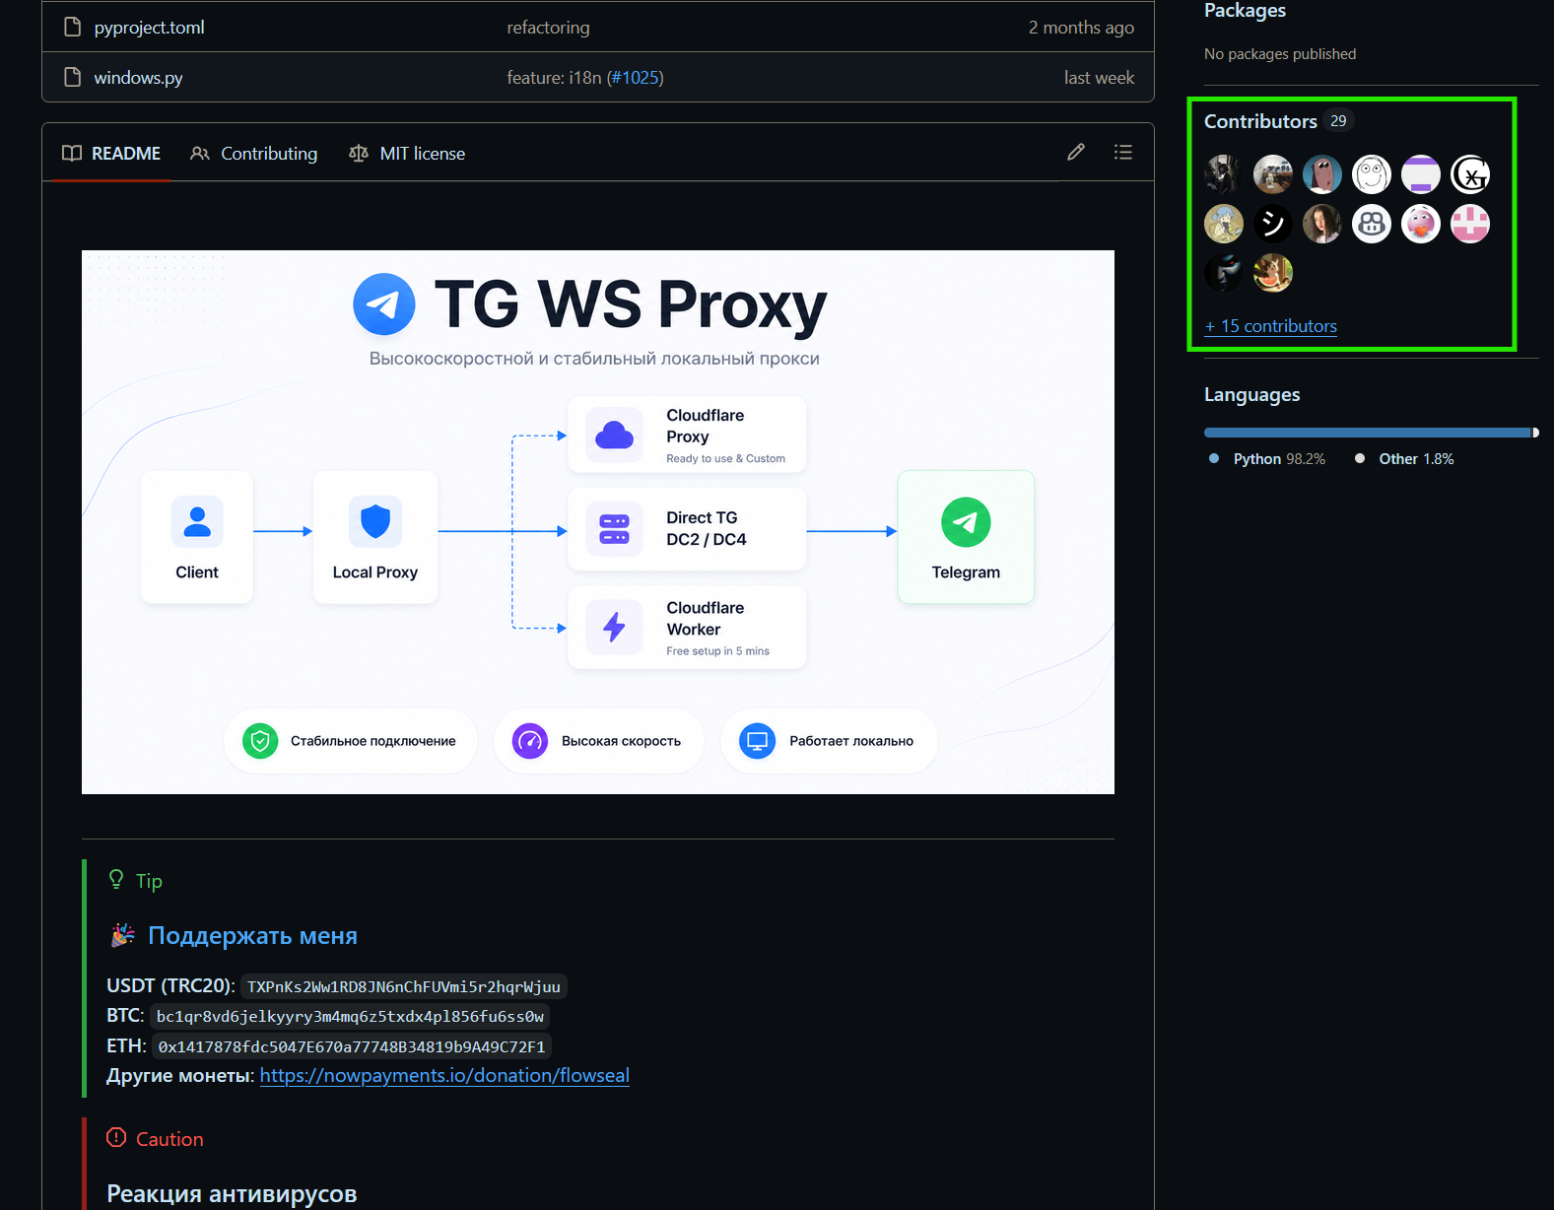This screenshot has height=1210, width=1554.
Task: Select the USDT TRC20 wallet address
Action: tap(403, 986)
